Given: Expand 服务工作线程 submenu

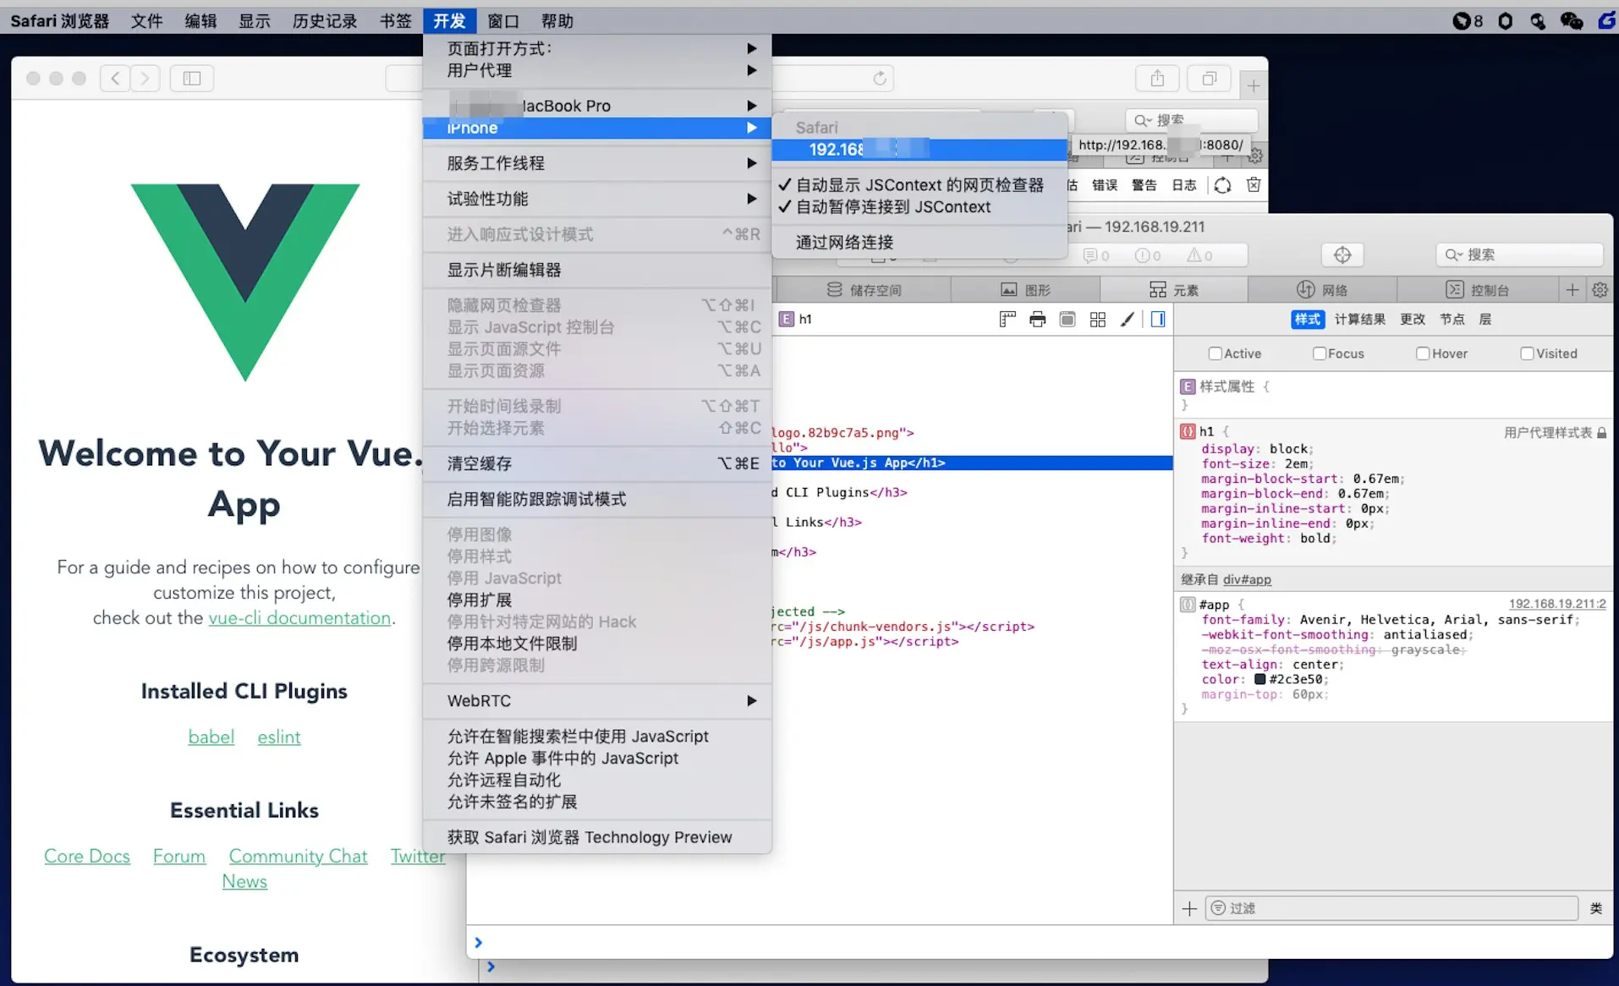Looking at the screenshot, I should tap(597, 163).
